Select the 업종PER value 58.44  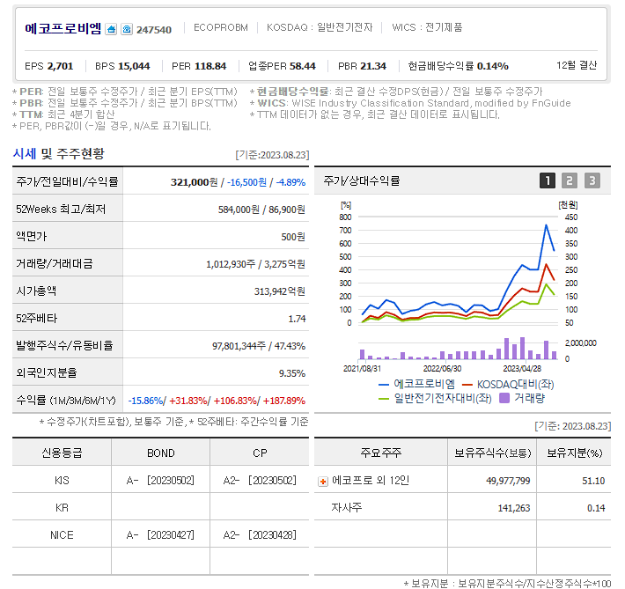point(303,66)
